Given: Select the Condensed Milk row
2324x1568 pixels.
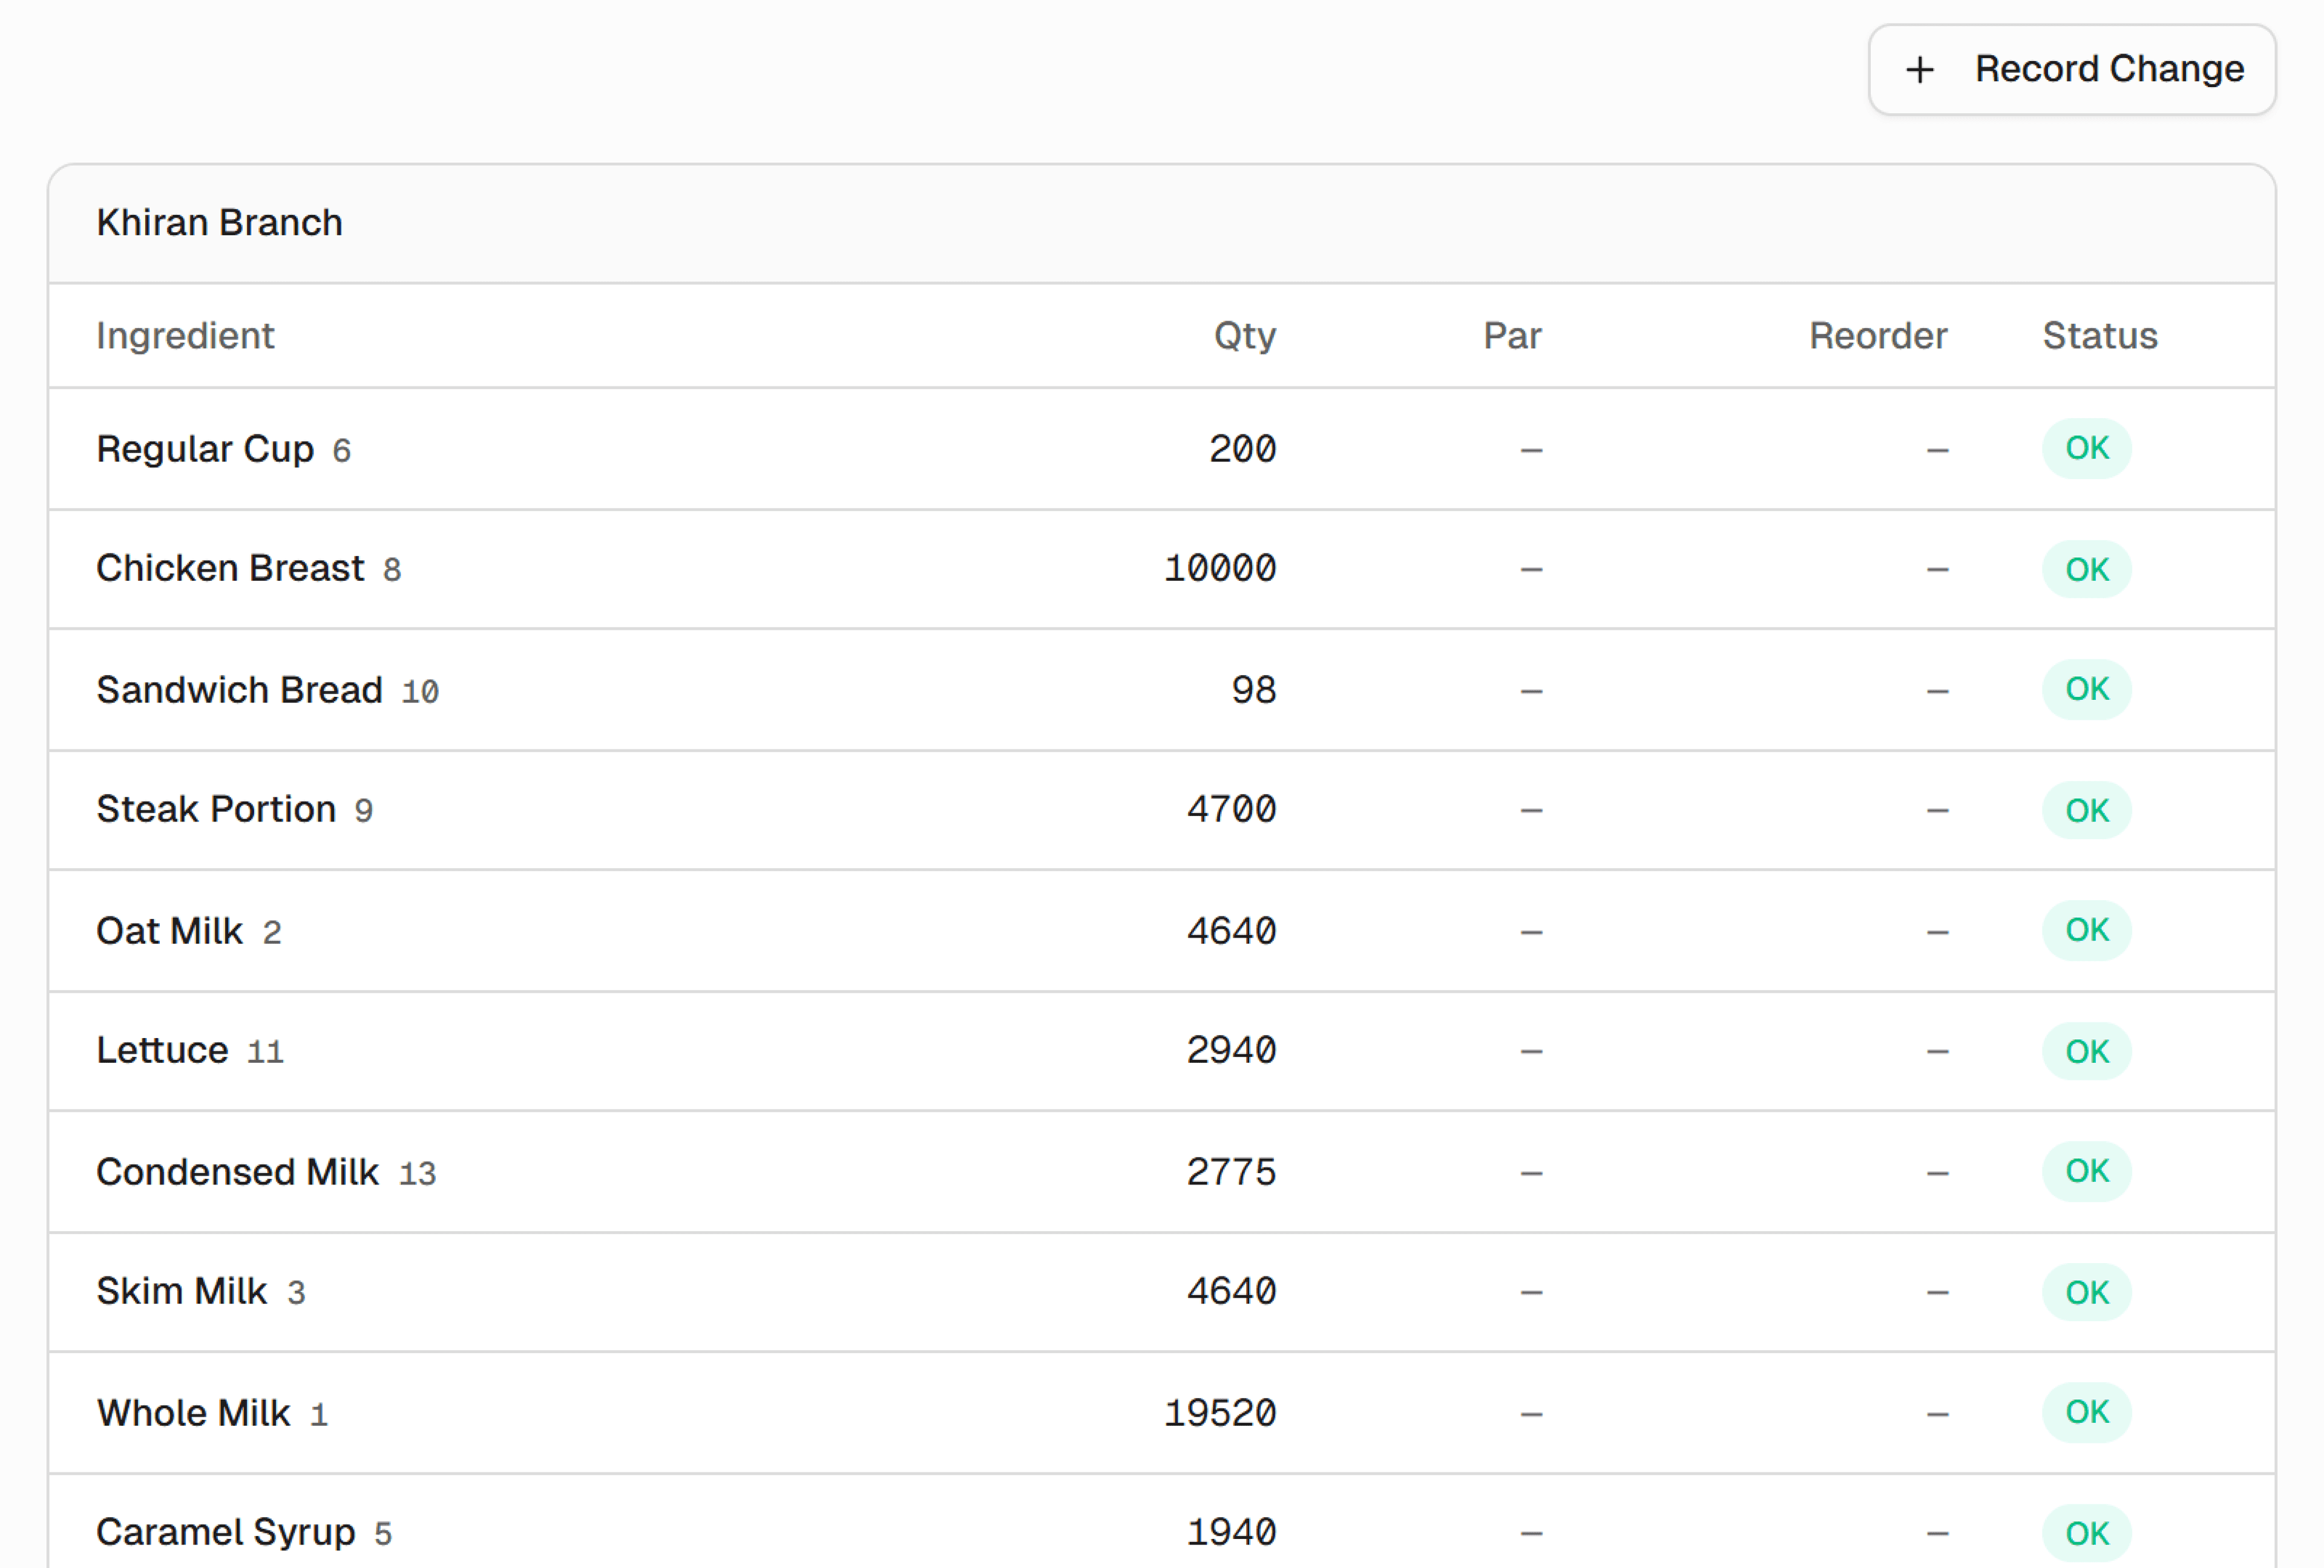Looking at the screenshot, I should click(237, 1172).
